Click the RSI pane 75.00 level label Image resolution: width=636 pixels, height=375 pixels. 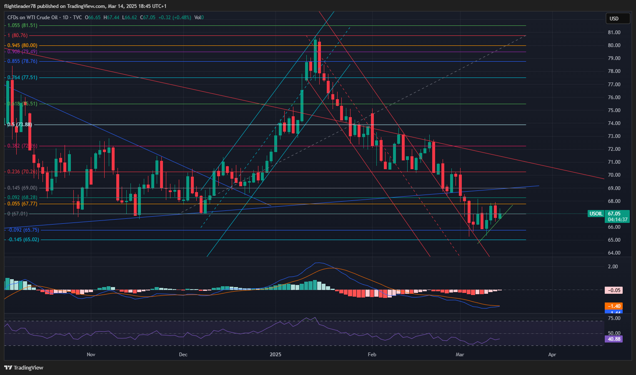point(614,318)
